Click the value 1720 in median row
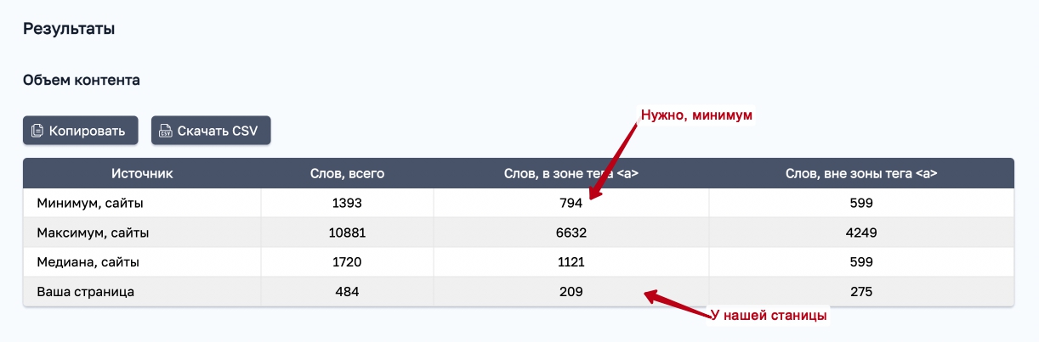Screen dimensions: 1039x342 348,262
